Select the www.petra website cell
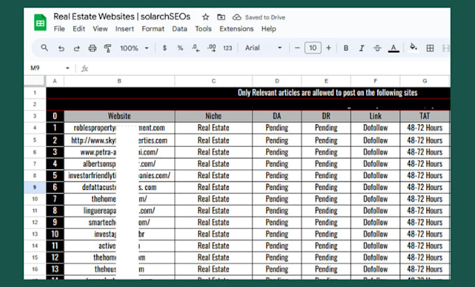The width and height of the screenshot is (475, 287). (x=119, y=152)
